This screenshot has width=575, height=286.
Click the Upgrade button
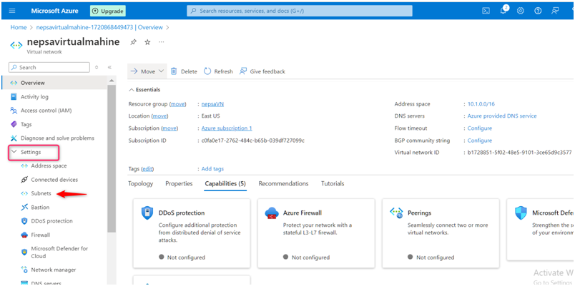tap(108, 11)
